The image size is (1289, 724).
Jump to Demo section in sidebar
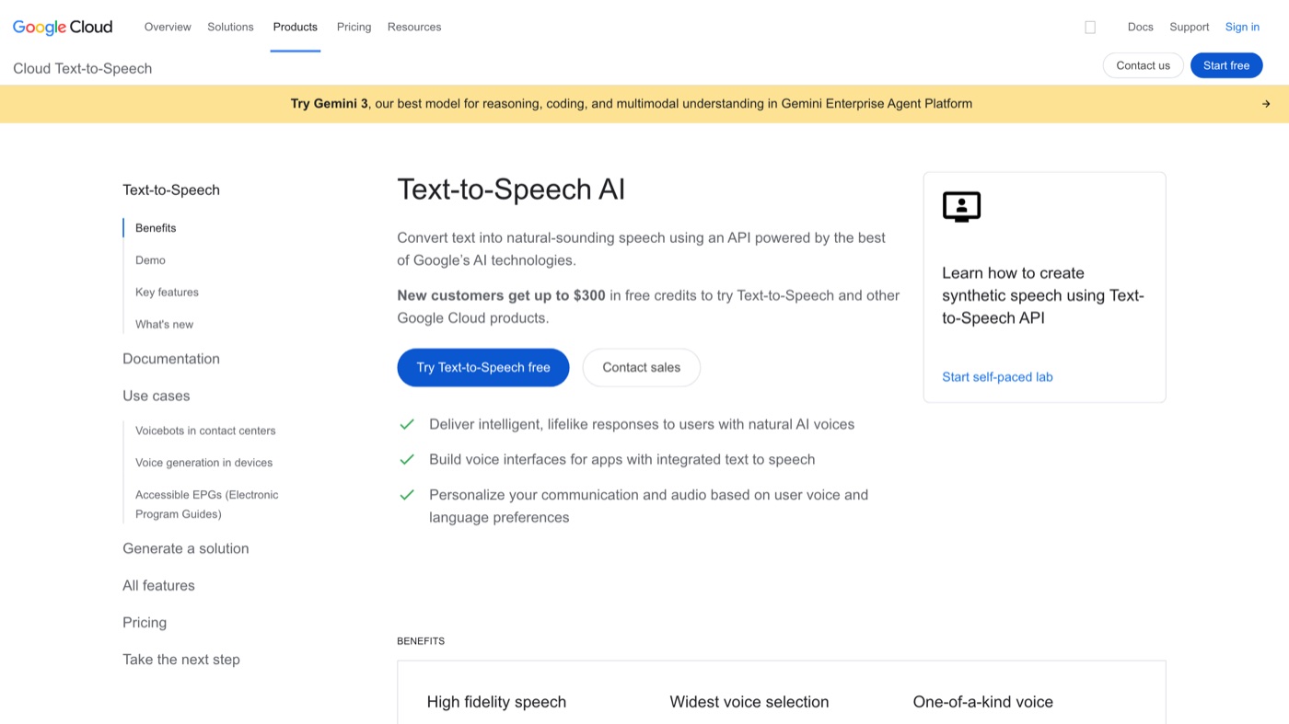click(x=150, y=259)
